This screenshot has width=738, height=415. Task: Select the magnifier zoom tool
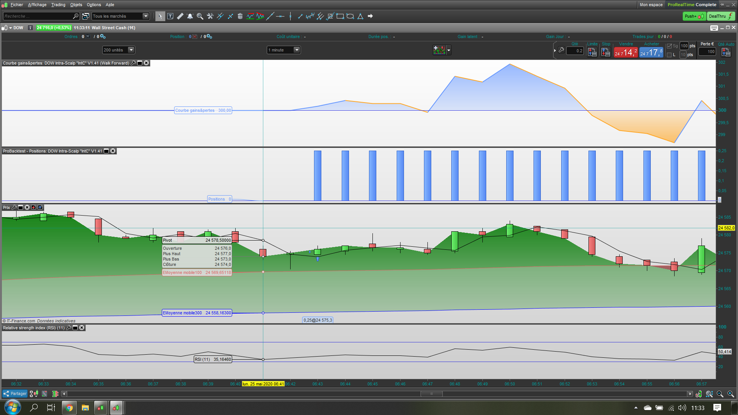pos(200,16)
